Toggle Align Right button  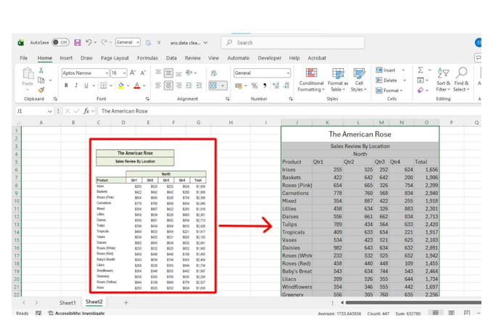coord(178,86)
